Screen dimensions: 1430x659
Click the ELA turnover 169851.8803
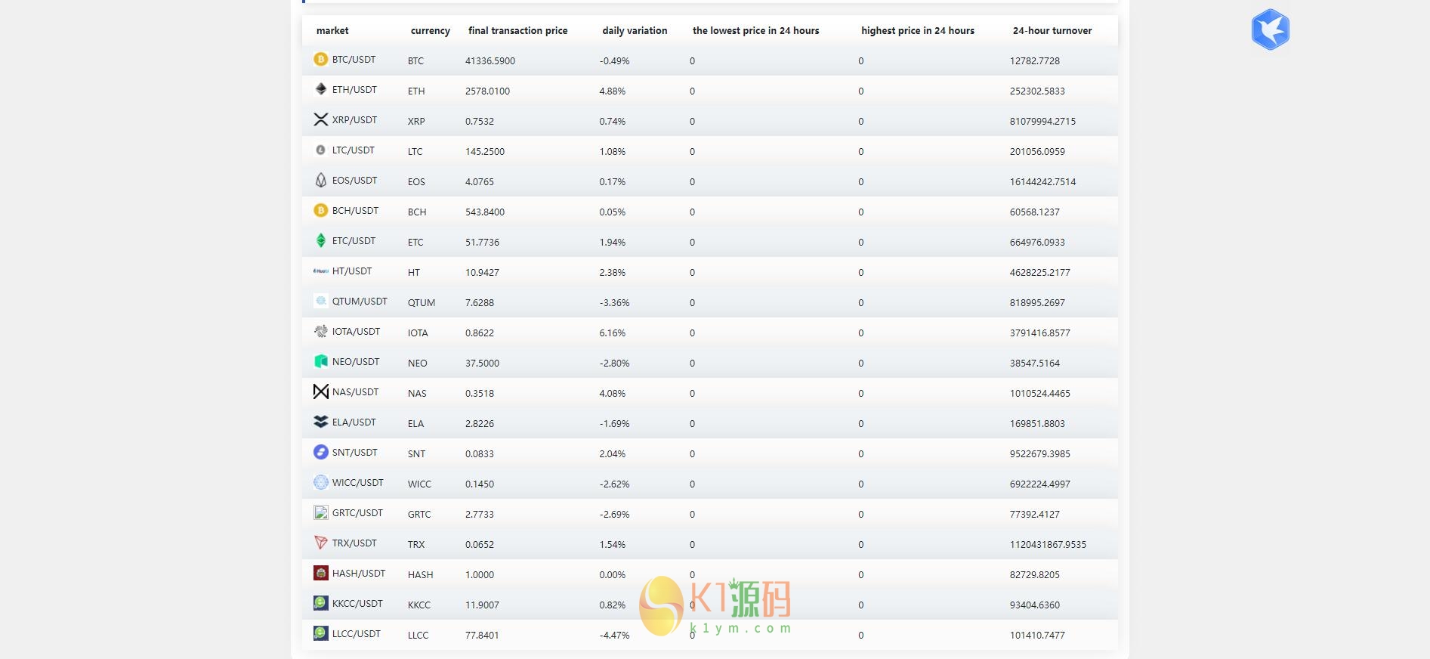[x=1037, y=424]
